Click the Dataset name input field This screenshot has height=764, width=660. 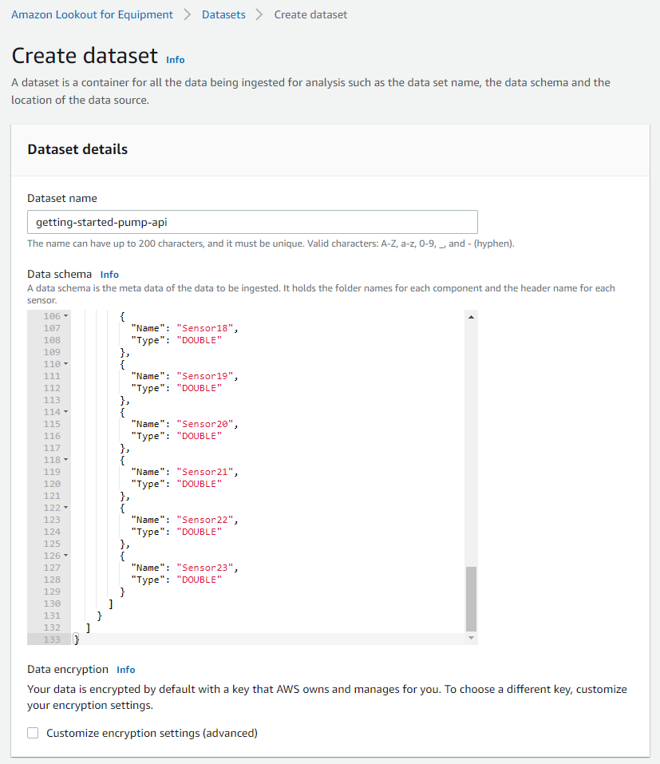[252, 222]
